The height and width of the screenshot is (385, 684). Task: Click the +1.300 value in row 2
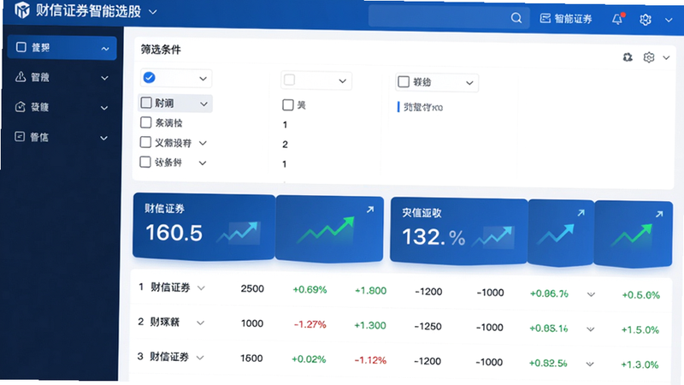pyautogui.click(x=370, y=326)
